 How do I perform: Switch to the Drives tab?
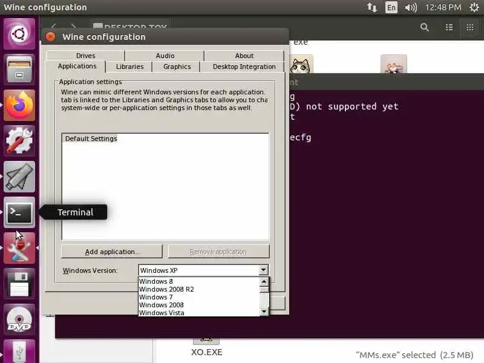pos(85,56)
